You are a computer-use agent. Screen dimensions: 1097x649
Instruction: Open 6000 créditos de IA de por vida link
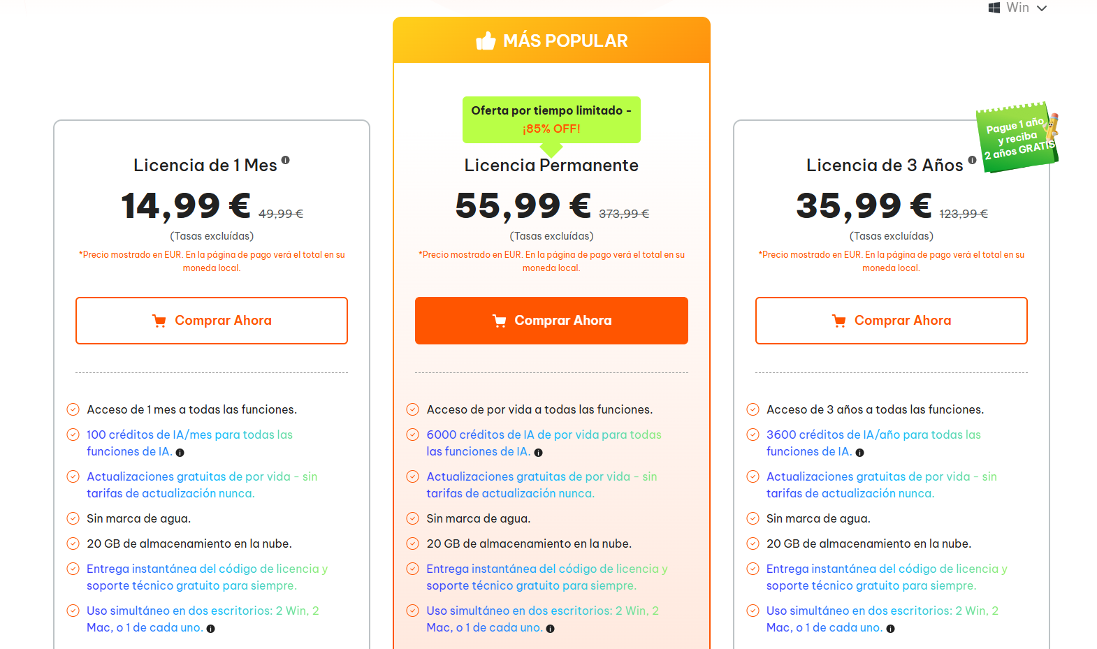tap(543, 443)
